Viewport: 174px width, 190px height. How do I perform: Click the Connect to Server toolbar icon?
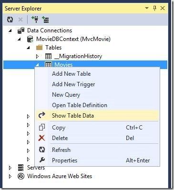click(45, 20)
